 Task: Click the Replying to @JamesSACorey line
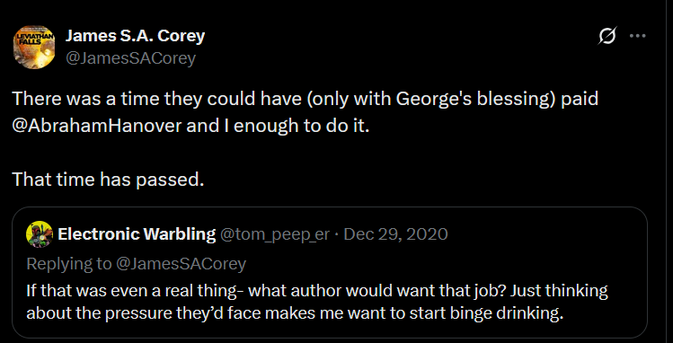coord(136,264)
